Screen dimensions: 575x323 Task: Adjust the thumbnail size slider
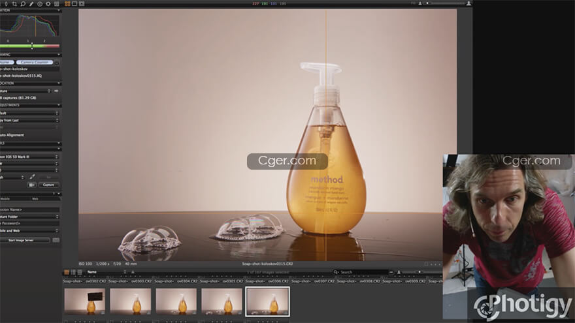(x=421, y=272)
